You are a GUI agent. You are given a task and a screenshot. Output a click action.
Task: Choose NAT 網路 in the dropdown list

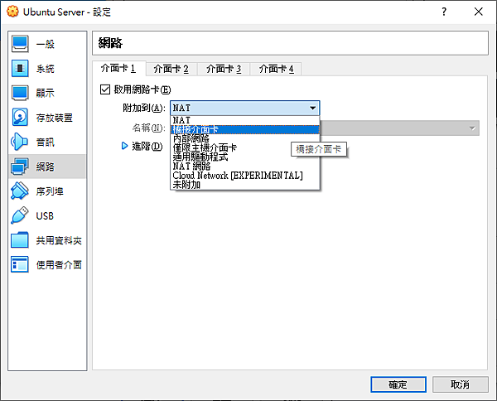(x=244, y=166)
